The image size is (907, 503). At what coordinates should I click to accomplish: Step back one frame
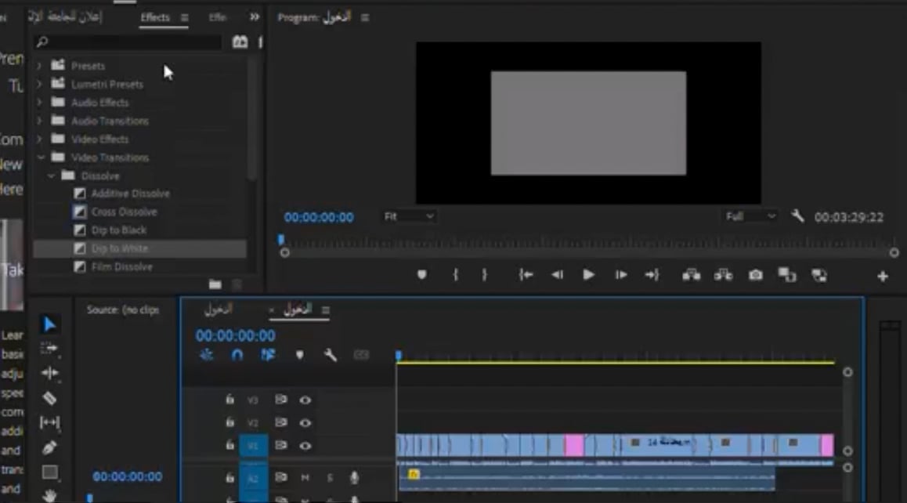pyautogui.click(x=557, y=275)
